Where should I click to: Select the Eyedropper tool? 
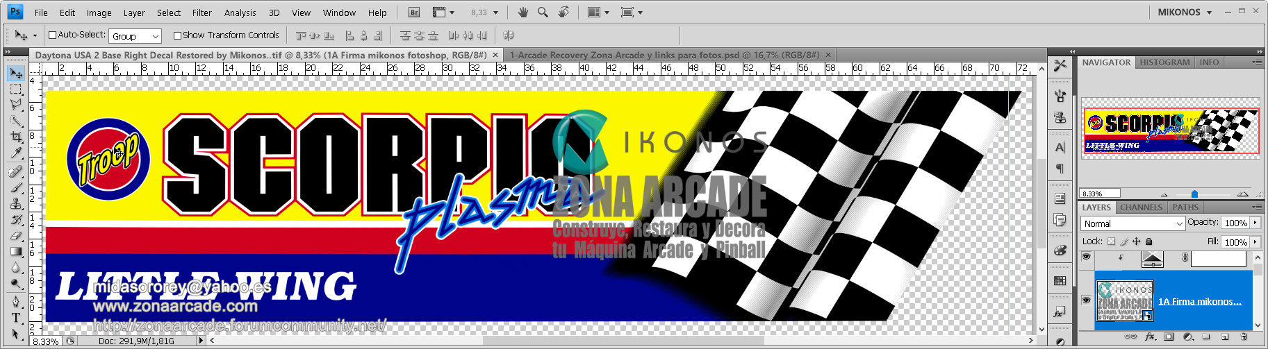(16, 153)
